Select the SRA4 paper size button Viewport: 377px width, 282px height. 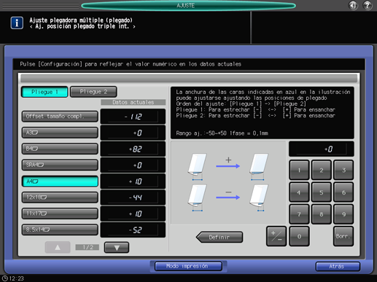pyautogui.click(x=60, y=165)
